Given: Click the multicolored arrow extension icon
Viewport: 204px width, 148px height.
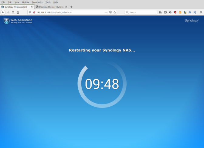Looking at the screenshot, I should pyautogui.click(x=185, y=12).
